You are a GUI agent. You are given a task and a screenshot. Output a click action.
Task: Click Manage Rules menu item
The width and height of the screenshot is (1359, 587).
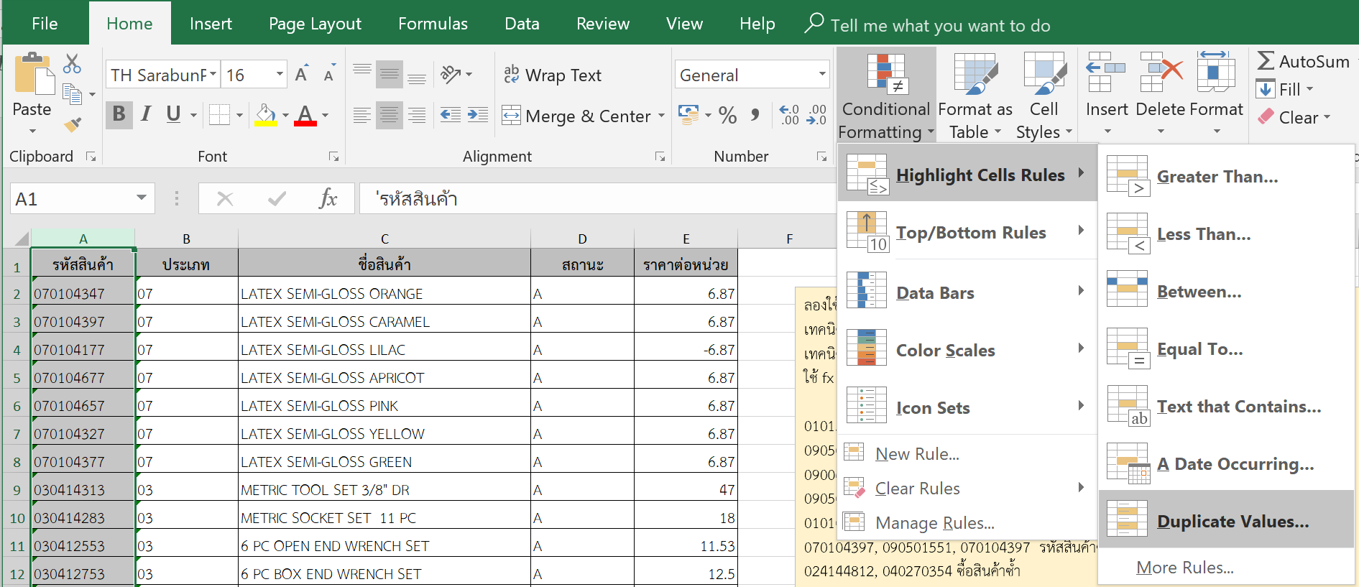click(x=967, y=522)
